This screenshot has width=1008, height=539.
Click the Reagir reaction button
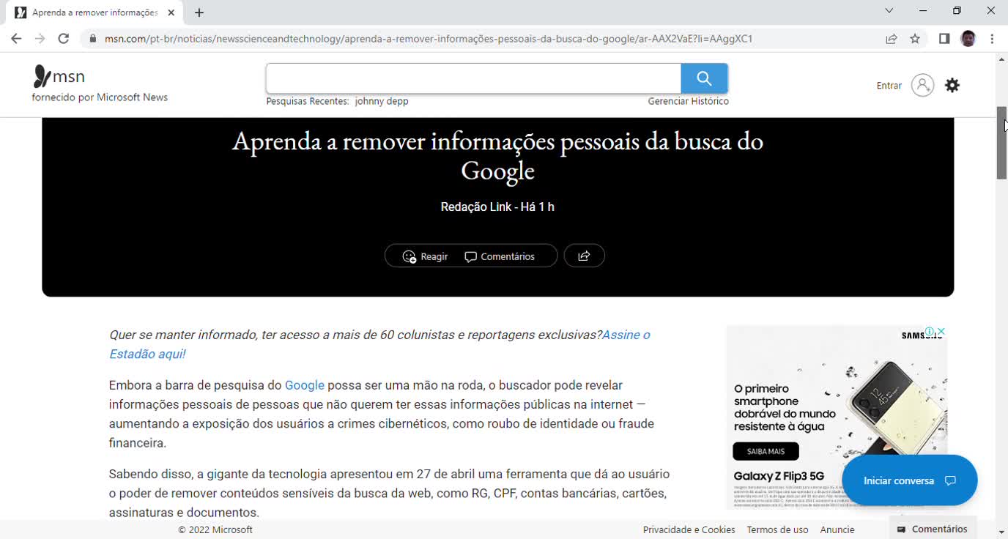(426, 256)
